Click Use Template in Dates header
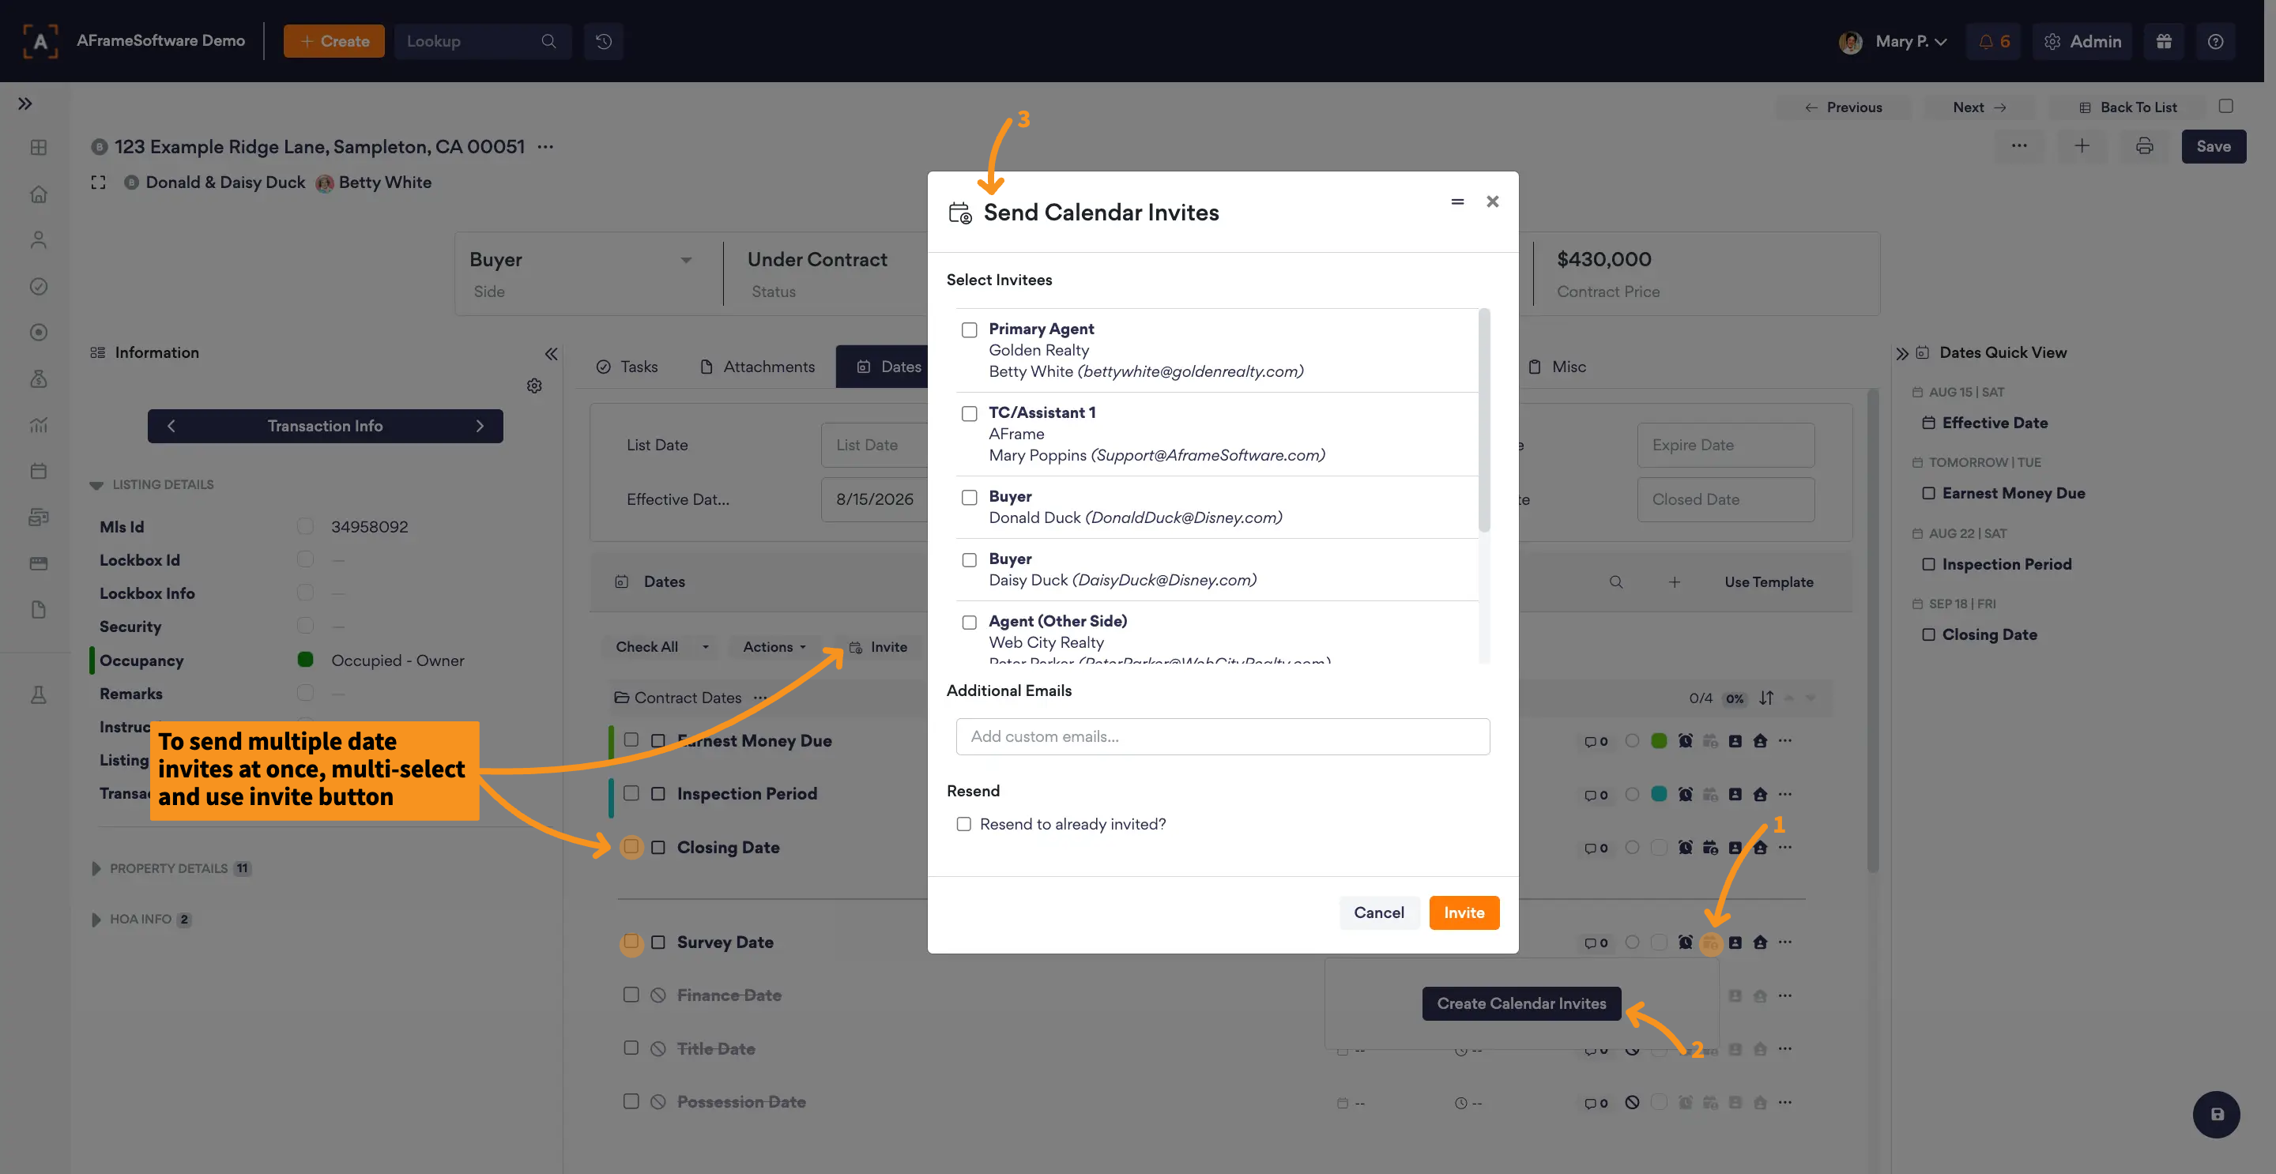 [x=1769, y=582]
